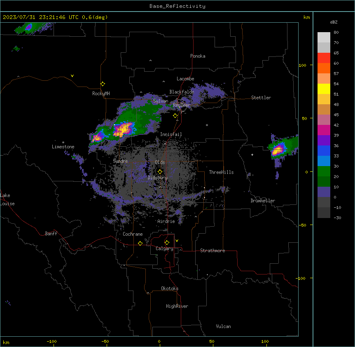This screenshot has width=355, height=347.
Task: Click the Sylvan town label
Action: coord(161,101)
